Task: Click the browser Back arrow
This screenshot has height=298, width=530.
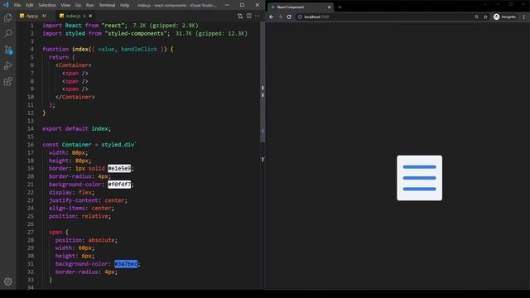Action: 271,17
